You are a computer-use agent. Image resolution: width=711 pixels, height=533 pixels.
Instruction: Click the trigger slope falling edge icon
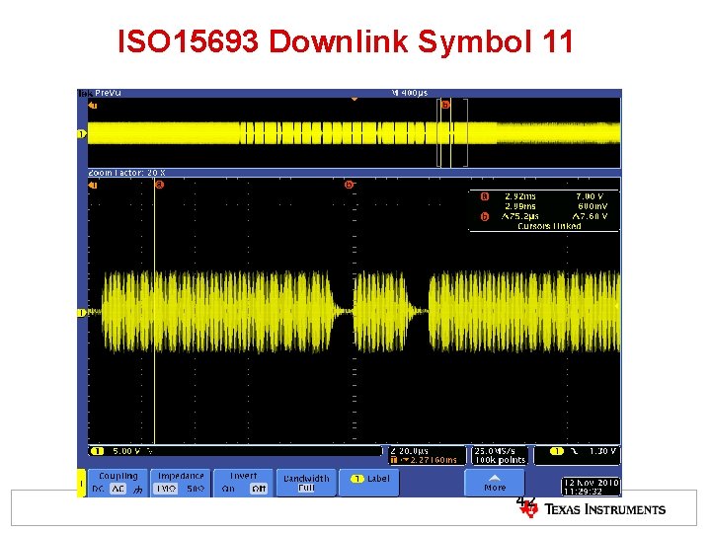click(575, 451)
